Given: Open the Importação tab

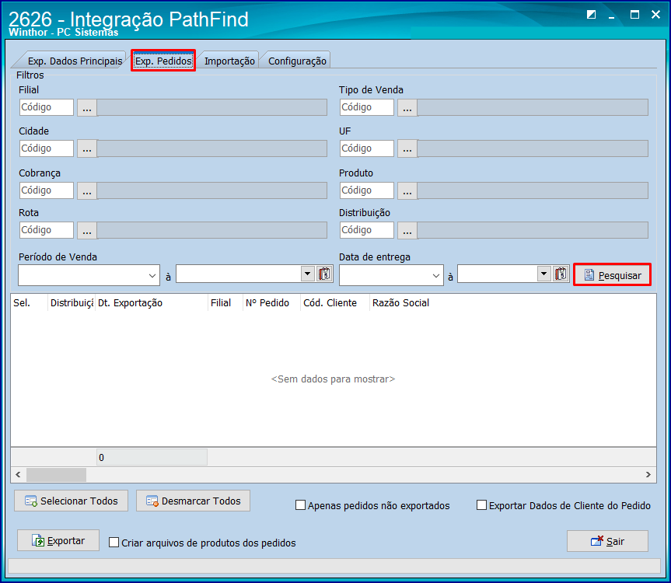Looking at the screenshot, I should 229,61.
